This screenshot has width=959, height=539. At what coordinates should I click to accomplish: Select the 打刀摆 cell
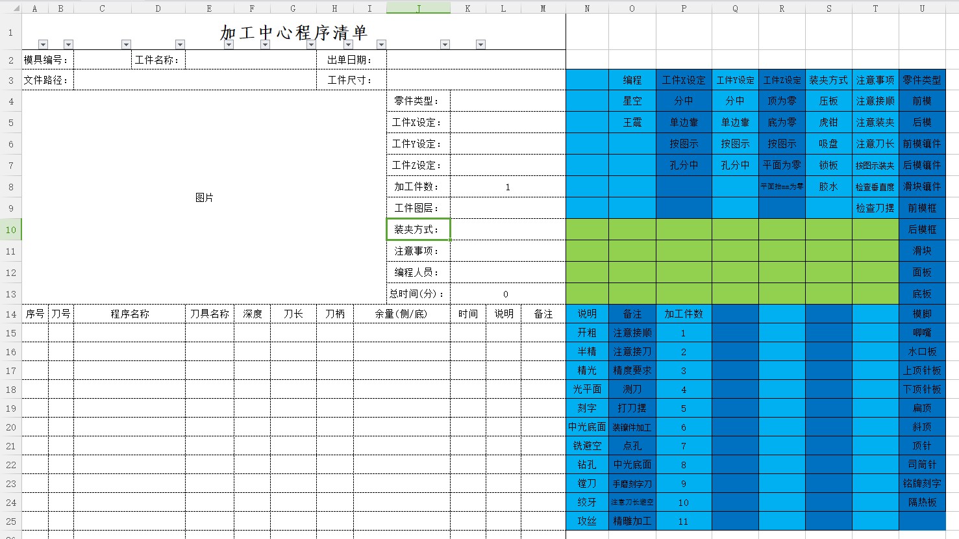[x=632, y=408]
